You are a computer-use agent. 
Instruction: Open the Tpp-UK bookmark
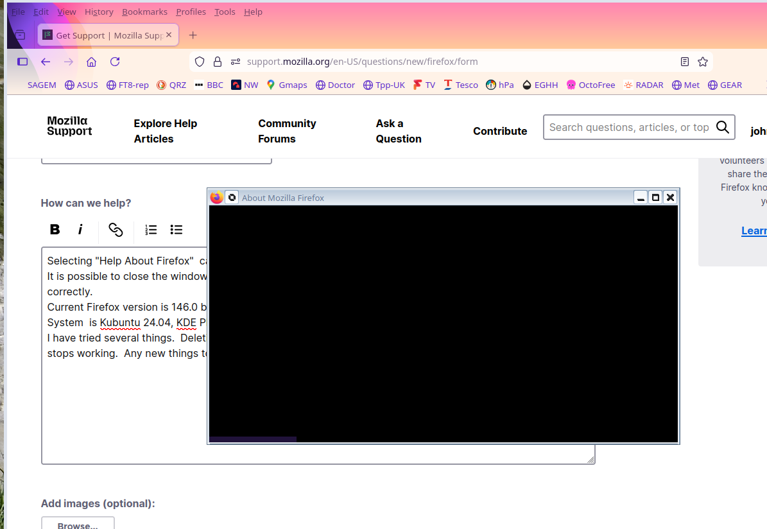[384, 85]
